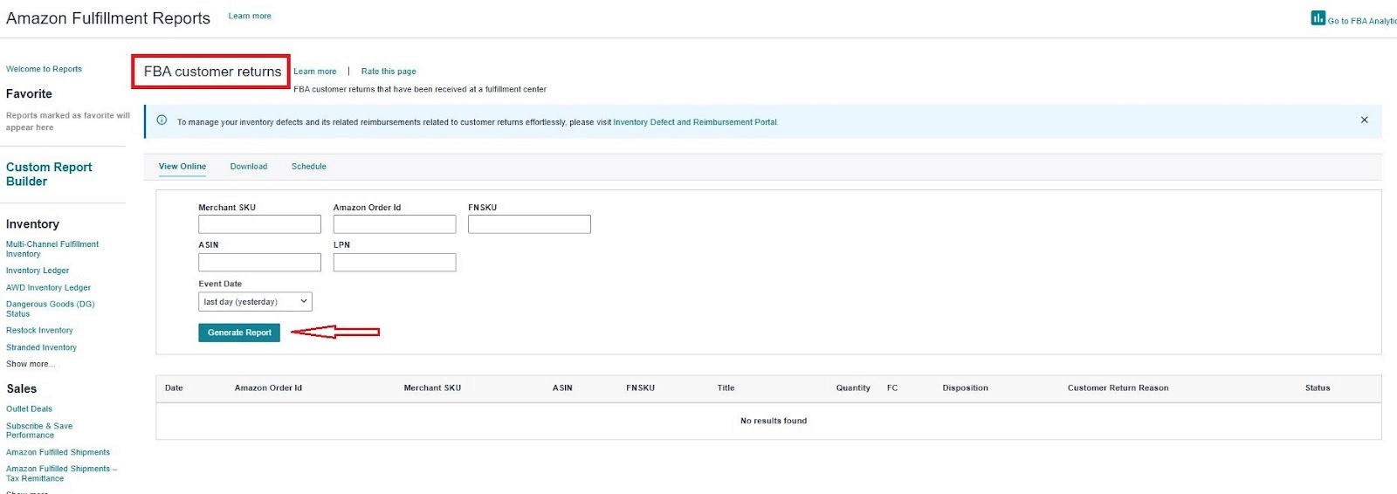Open Learn more beside page header
Screen dimensions: 1397x494
[250, 16]
